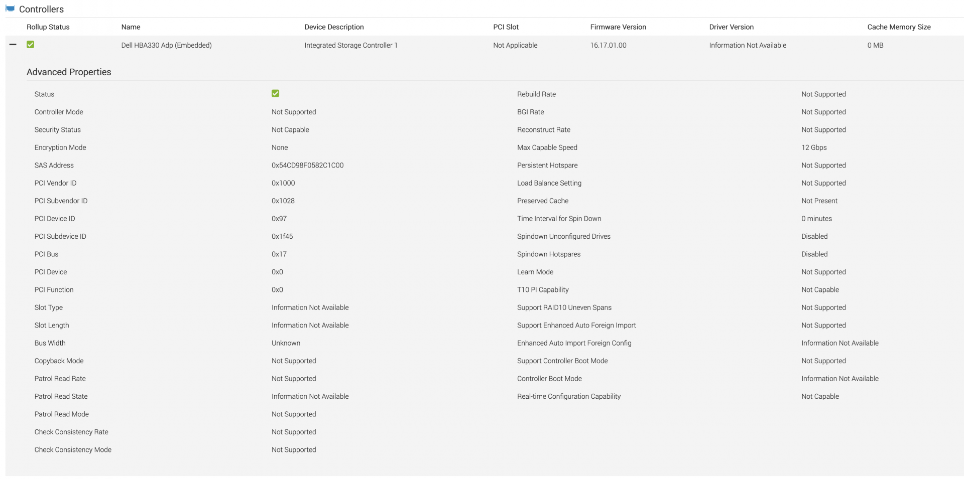Click the Controller Mode label
964x479 pixels.
59,112
